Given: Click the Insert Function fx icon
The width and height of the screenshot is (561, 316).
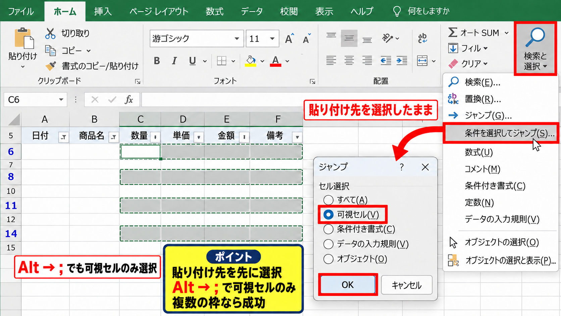Looking at the screenshot, I should pyautogui.click(x=129, y=100).
